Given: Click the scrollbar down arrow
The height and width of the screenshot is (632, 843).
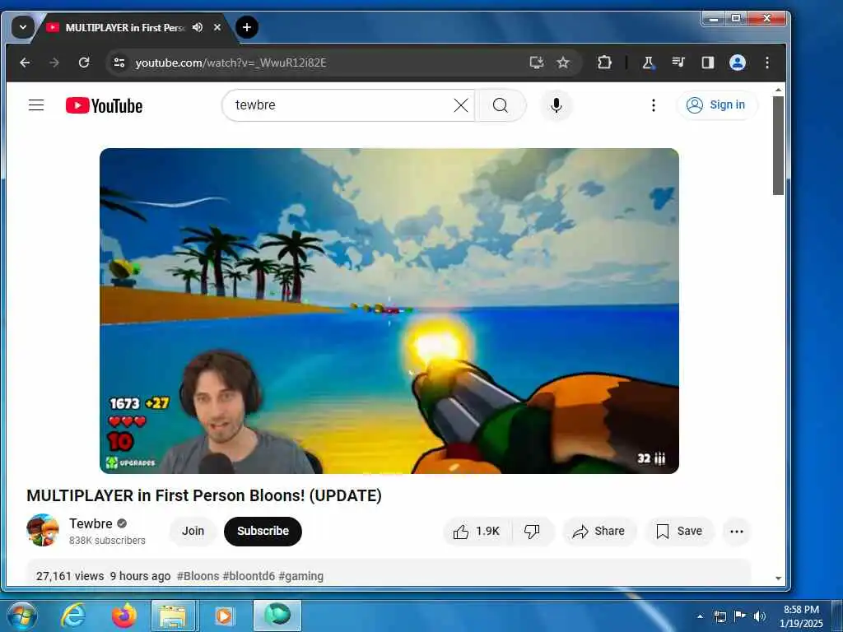Looking at the screenshot, I should pos(778,579).
